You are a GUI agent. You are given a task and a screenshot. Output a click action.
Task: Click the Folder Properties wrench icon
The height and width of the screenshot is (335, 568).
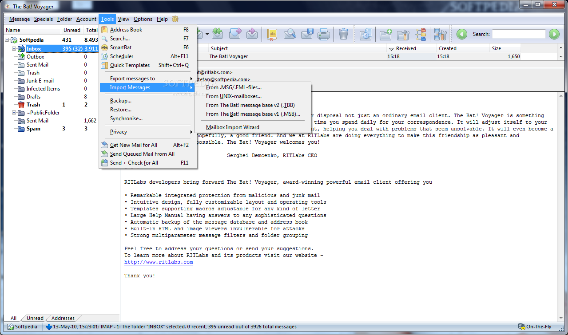pyautogui.click(x=403, y=34)
